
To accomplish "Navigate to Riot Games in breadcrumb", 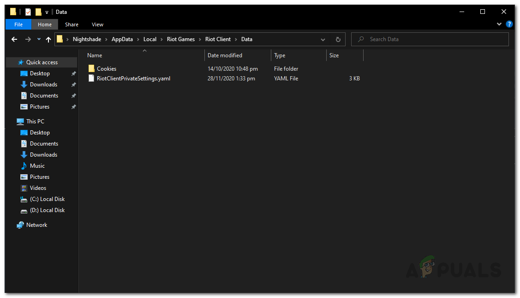I will point(181,39).
